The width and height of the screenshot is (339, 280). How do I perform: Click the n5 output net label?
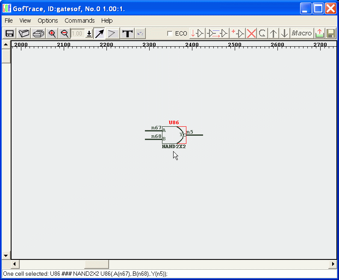190,132
